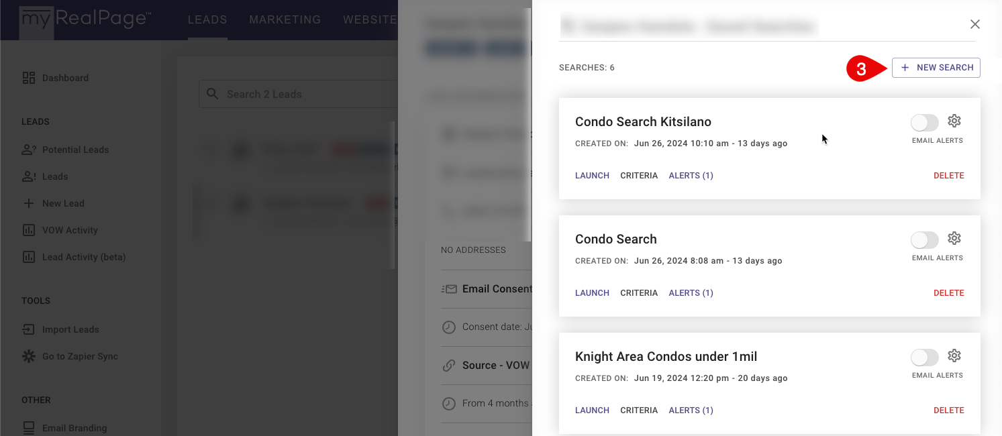1002x436 pixels.
Task: Click the New Search button
Action: click(x=936, y=68)
